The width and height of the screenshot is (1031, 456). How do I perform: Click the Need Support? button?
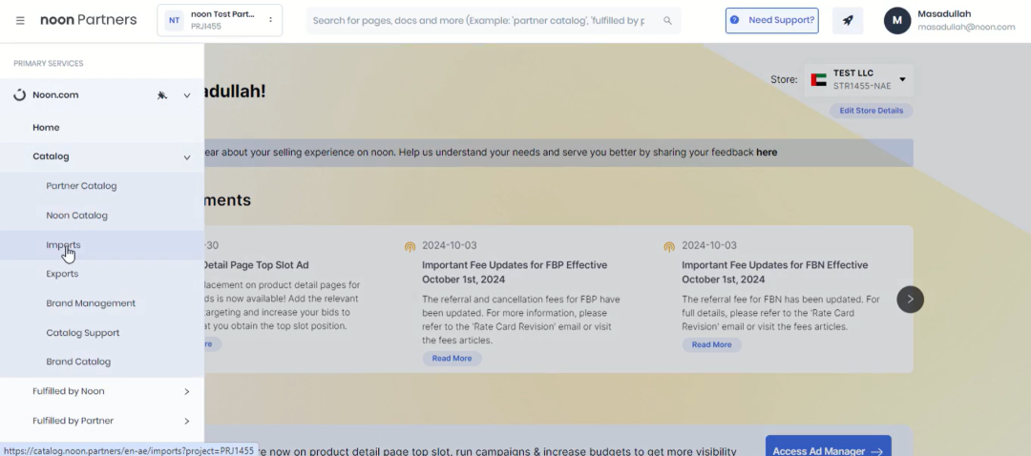(x=772, y=20)
